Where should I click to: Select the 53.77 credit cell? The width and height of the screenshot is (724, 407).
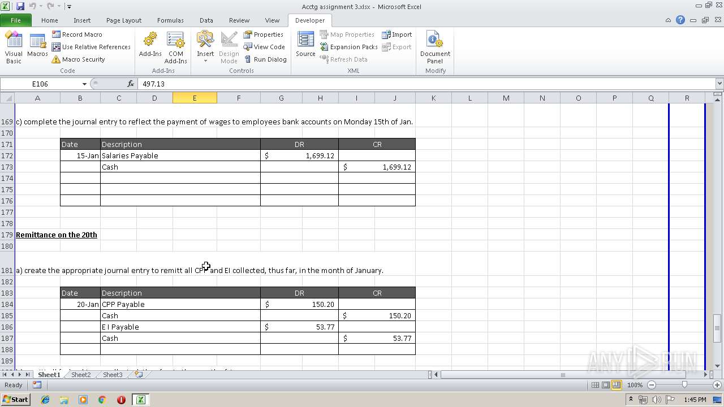(x=377, y=338)
